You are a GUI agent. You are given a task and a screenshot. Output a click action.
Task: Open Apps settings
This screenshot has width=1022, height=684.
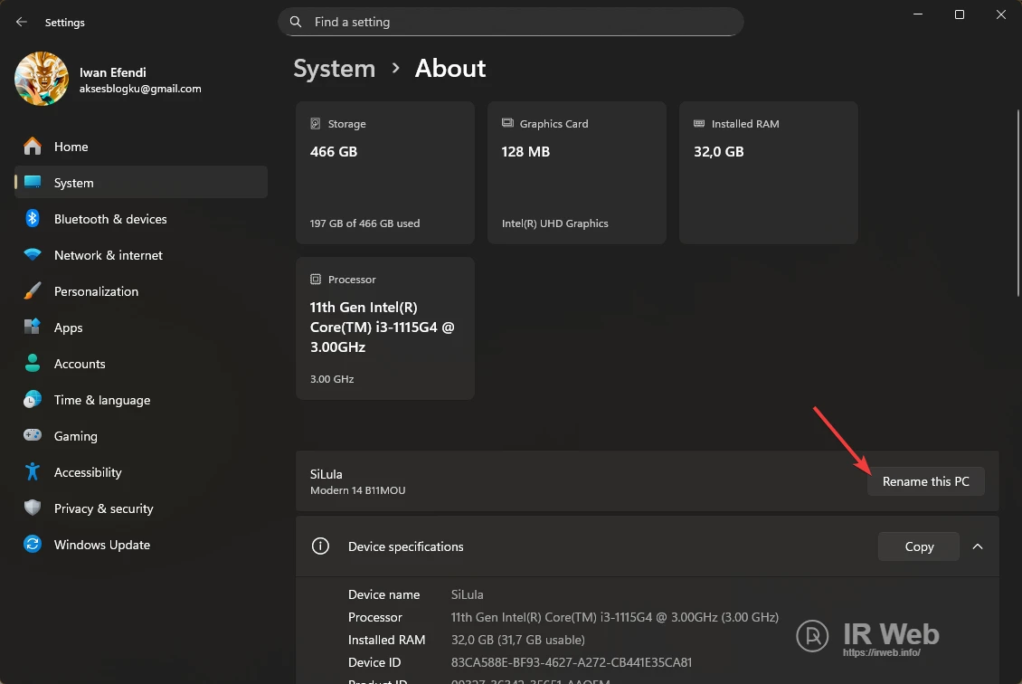pyautogui.click(x=141, y=328)
